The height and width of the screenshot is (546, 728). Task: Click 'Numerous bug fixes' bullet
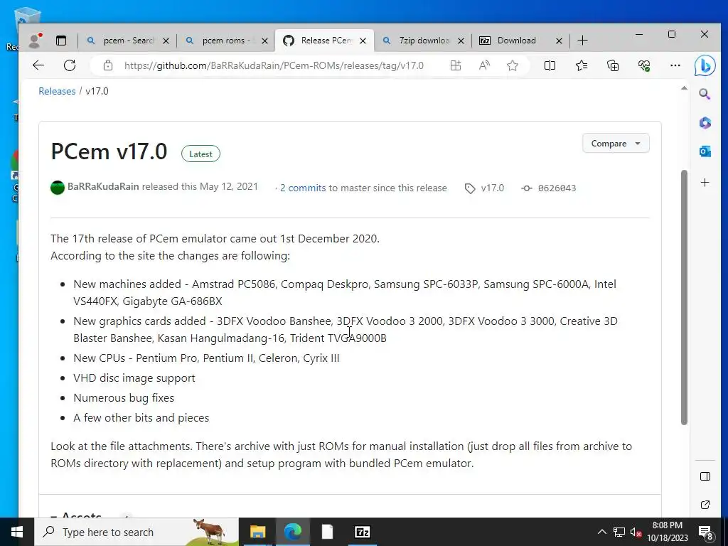(124, 398)
